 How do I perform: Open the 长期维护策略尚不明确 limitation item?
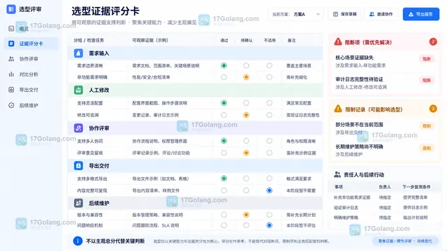pos(384,151)
